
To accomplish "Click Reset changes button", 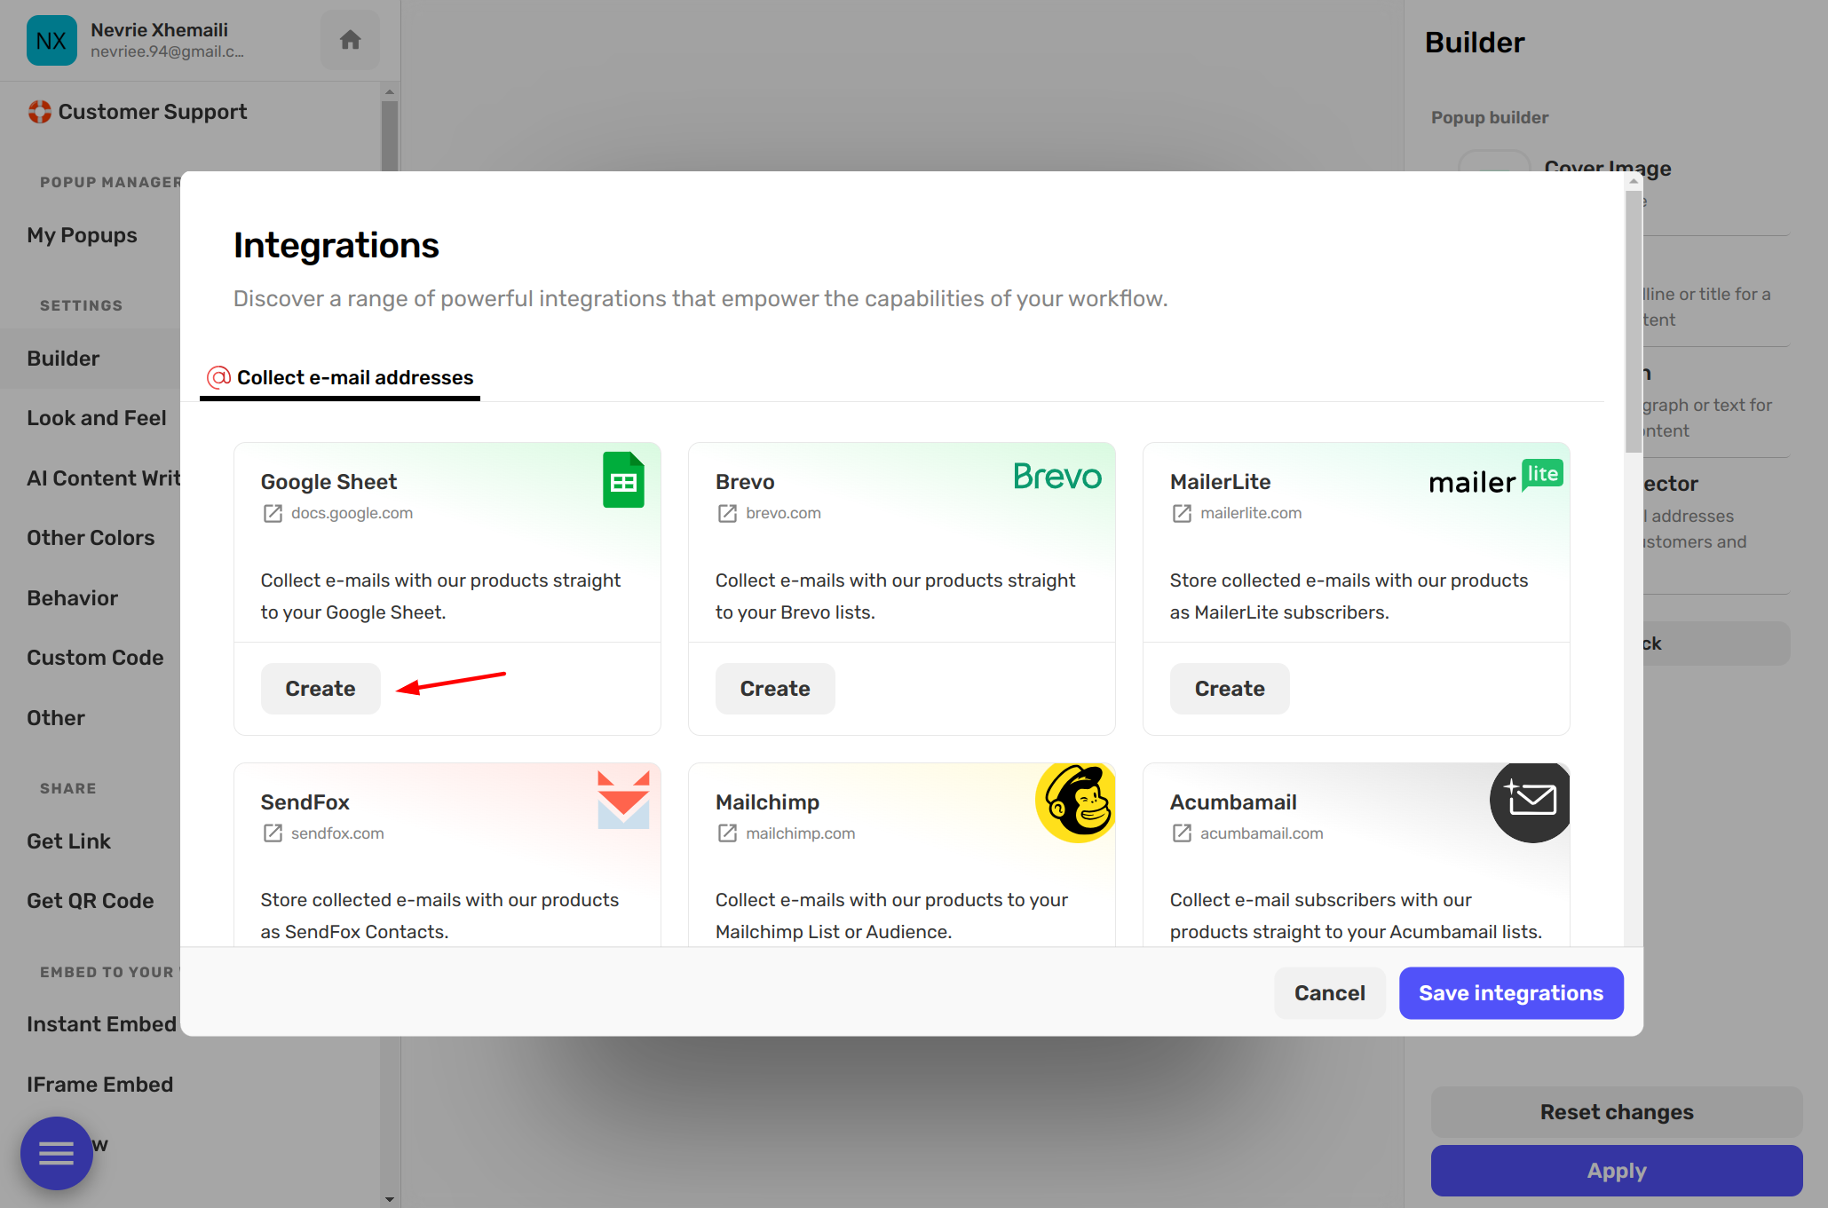I will tap(1617, 1112).
